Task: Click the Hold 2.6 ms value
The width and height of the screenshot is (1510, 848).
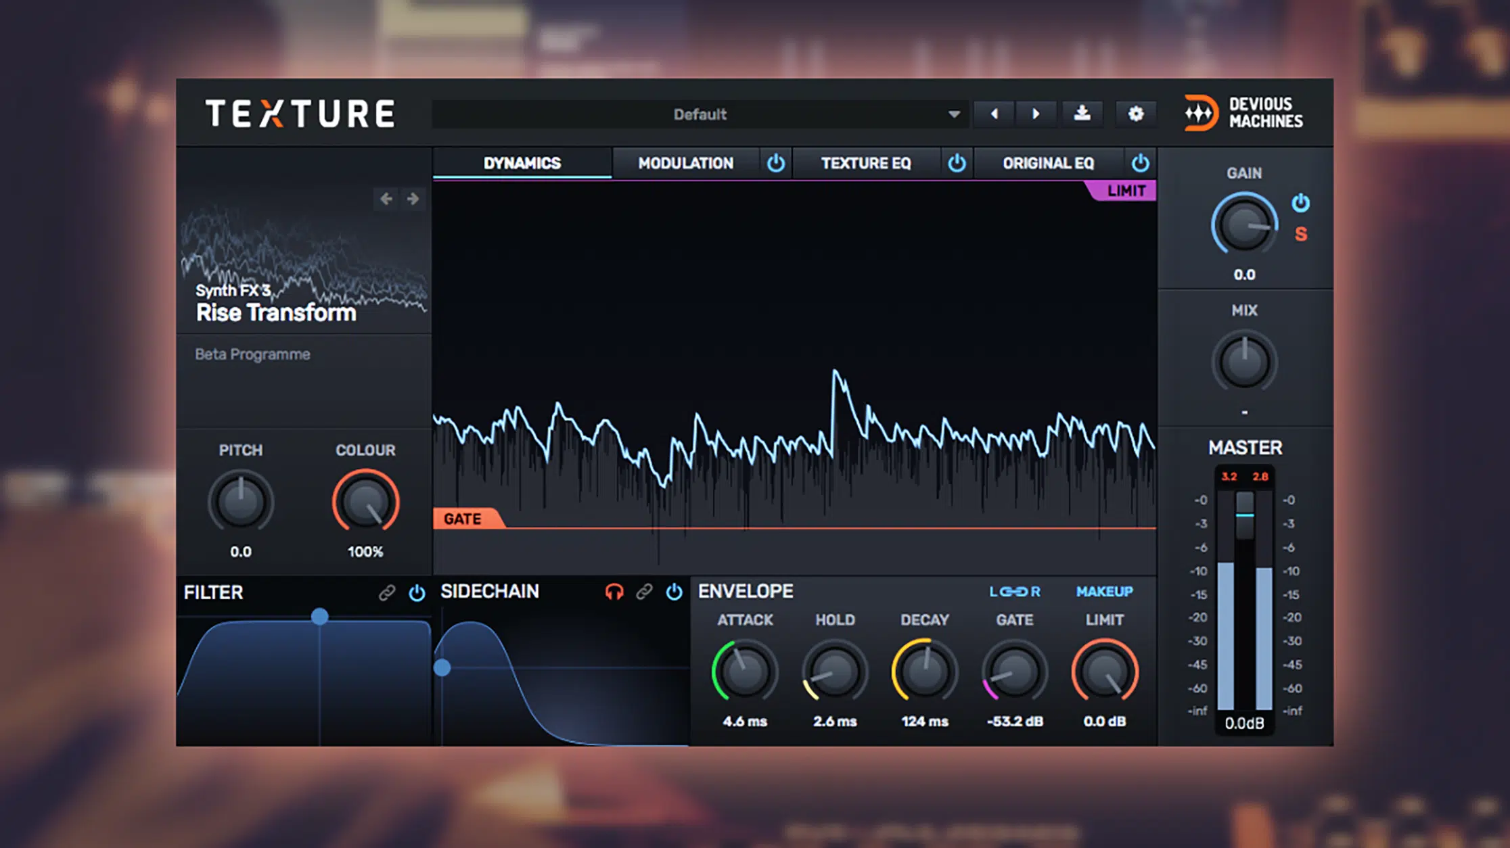Action: point(834,721)
